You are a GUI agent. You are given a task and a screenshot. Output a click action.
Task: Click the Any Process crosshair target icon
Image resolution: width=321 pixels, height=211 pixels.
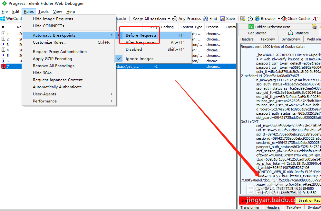[x=175, y=19]
